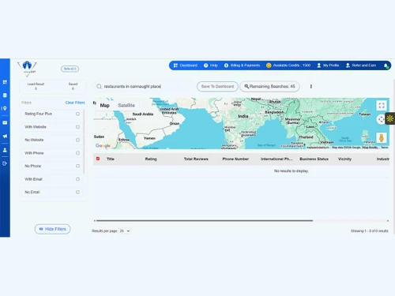This screenshot has height=296, width=395.
Task: Enable the No Email filter checkbox
Action: click(77, 192)
